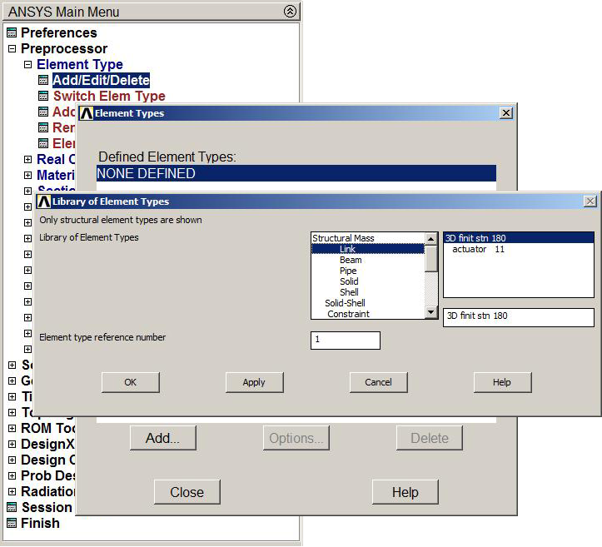Select Solid-Shell in the element library list

[345, 303]
